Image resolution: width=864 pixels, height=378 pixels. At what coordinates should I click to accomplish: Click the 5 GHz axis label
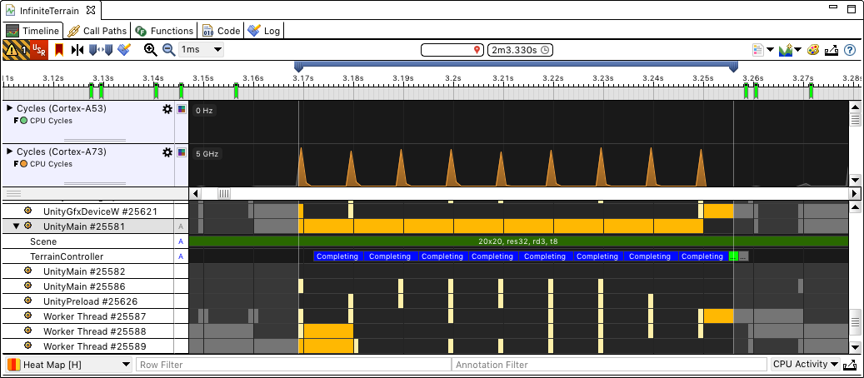pos(207,154)
